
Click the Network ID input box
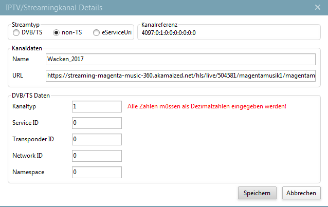(97, 156)
